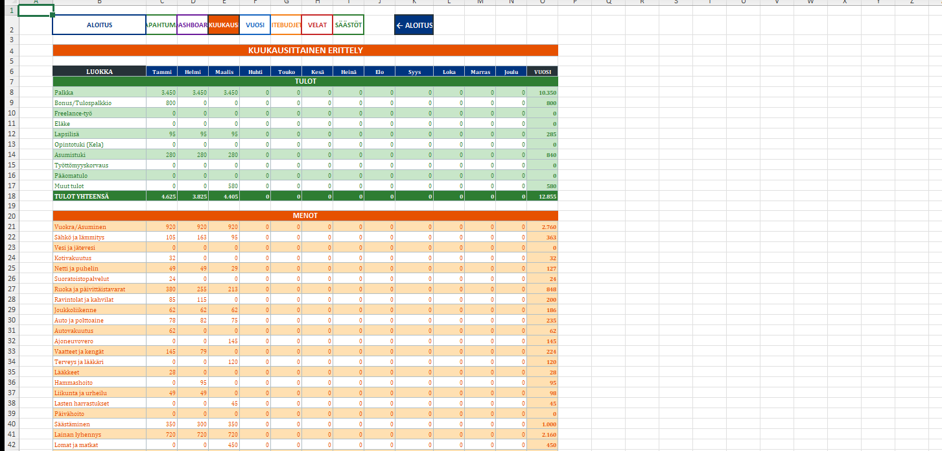Screen dimensions: 942x451
Task: Click the TULOT YHTEENSÄ total row label
Action: [x=99, y=196]
